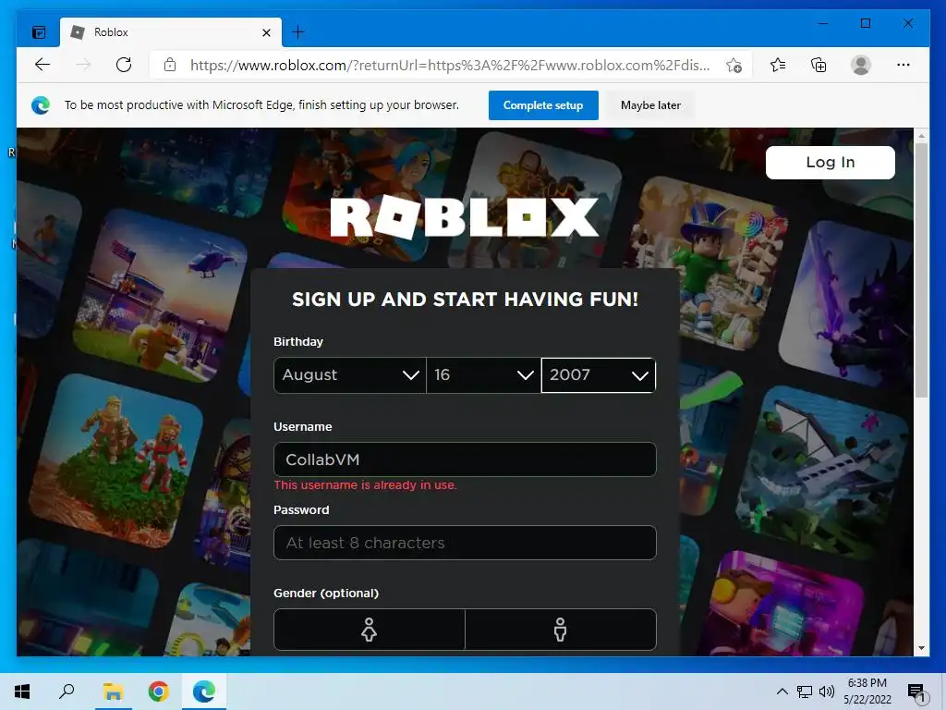The width and height of the screenshot is (946, 710).
Task: Open the birthday year dropdown 2007
Action: click(x=599, y=375)
